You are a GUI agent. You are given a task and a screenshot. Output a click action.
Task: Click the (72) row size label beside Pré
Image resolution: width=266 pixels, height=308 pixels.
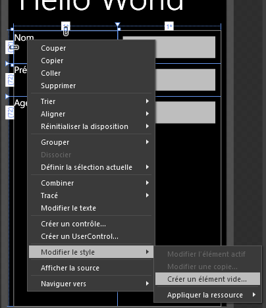click(x=10, y=80)
